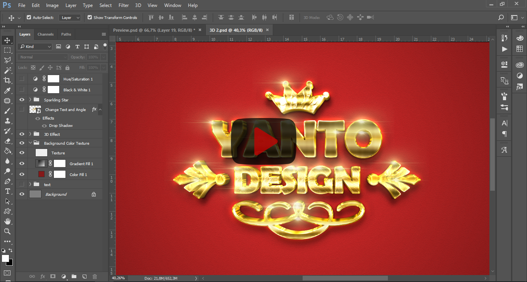Viewport: 527px width, 282px height.
Task: Open the Filter menu
Action: pyautogui.click(x=124, y=5)
